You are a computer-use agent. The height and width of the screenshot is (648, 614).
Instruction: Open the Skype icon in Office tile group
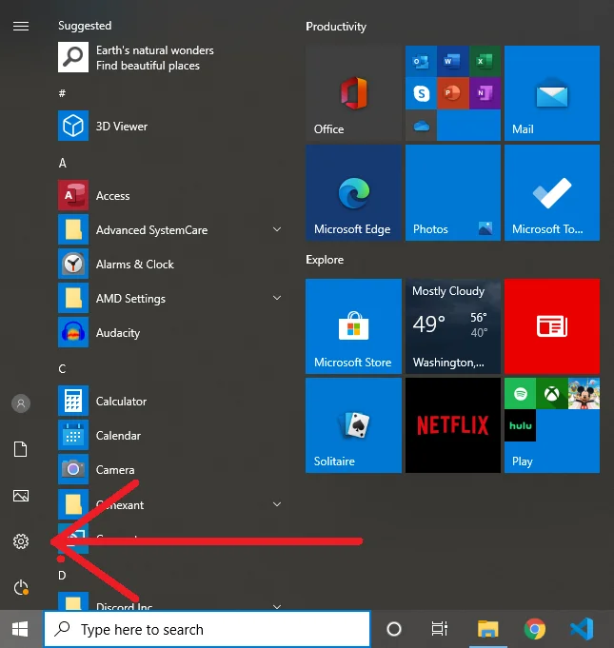(x=421, y=93)
